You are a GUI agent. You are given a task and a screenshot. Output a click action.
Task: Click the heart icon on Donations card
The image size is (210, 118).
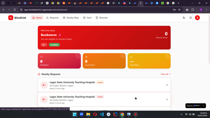coord(41,57)
